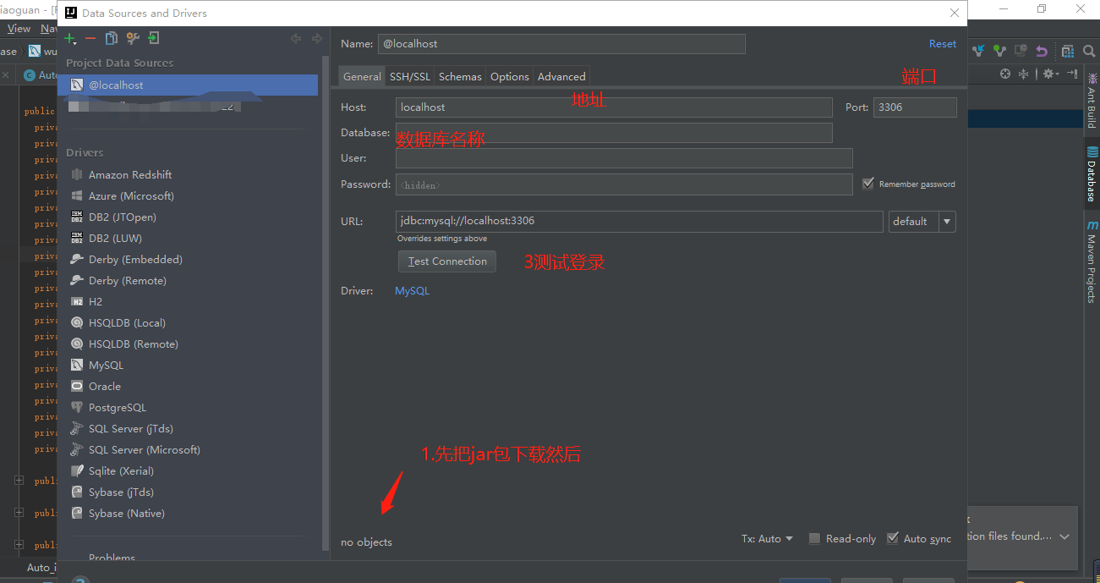Screen dimensions: 1100x583
Task: Click the Reset link
Action: coord(943,44)
